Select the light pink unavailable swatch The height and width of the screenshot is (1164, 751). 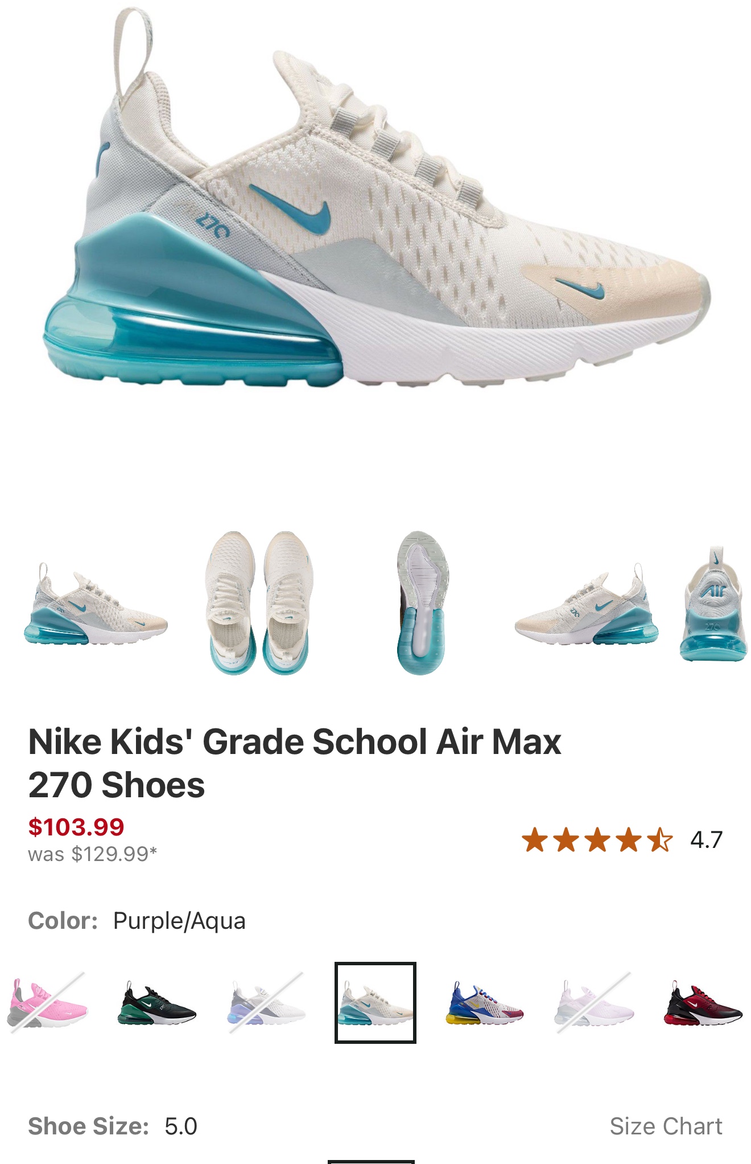(x=594, y=1003)
